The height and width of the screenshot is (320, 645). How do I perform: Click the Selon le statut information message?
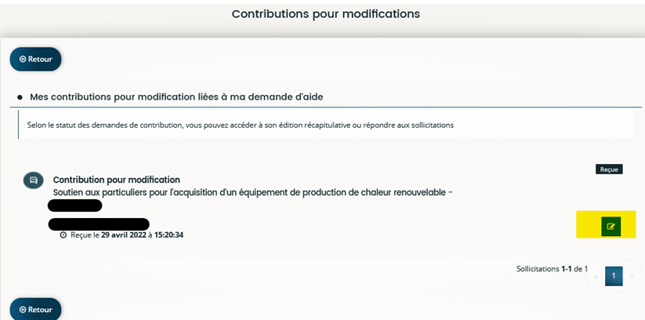tap(241, 125)
